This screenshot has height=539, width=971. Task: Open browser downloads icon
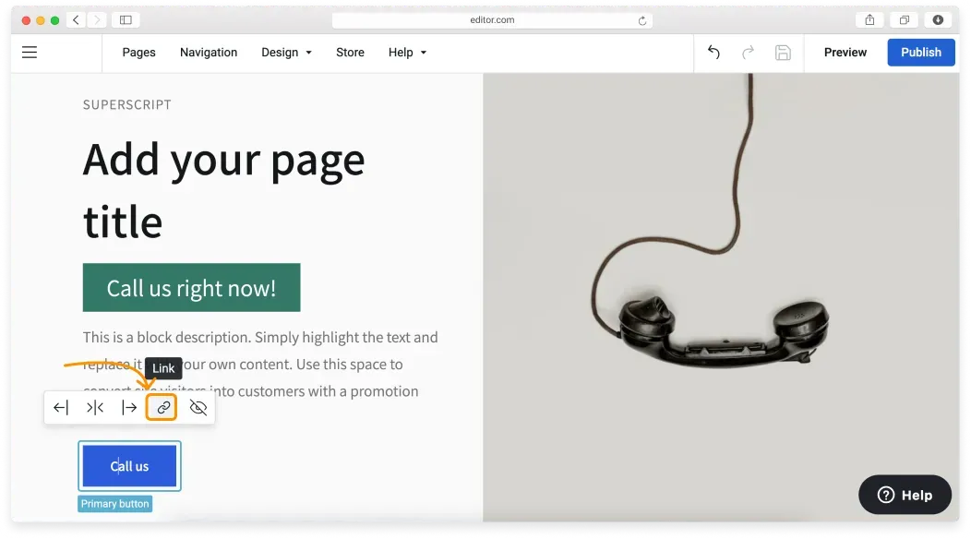(x=938, y=19)
